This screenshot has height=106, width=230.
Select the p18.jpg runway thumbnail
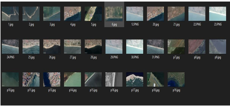155,79
